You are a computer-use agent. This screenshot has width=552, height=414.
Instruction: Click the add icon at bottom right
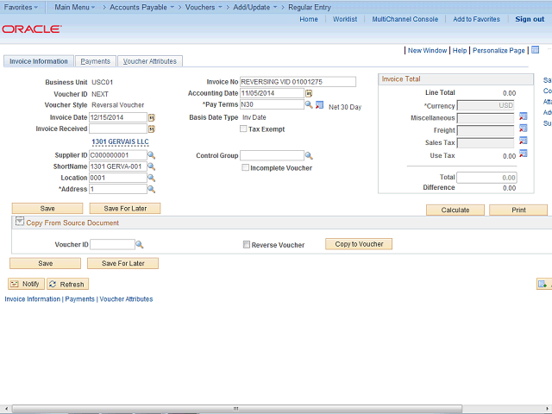tap(544, 284)
